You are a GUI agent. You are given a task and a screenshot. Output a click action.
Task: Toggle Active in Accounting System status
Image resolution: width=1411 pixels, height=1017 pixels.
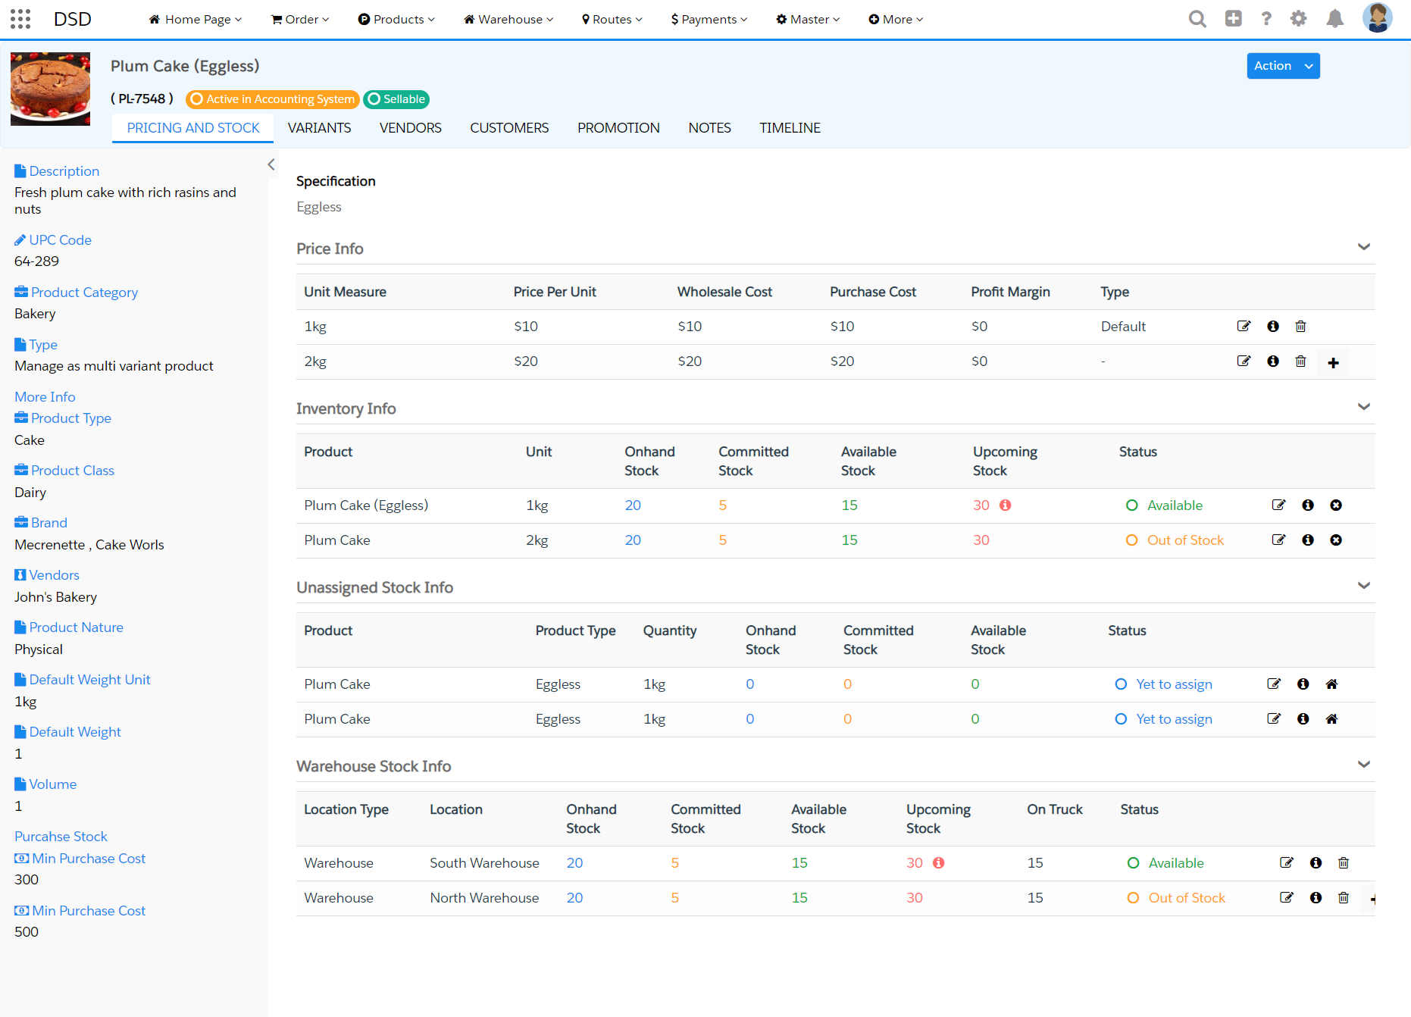[271, 99]
